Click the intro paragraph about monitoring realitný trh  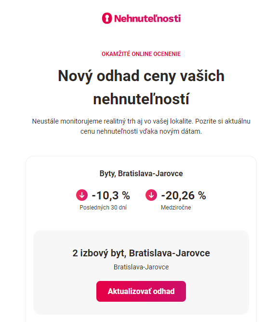141,126
